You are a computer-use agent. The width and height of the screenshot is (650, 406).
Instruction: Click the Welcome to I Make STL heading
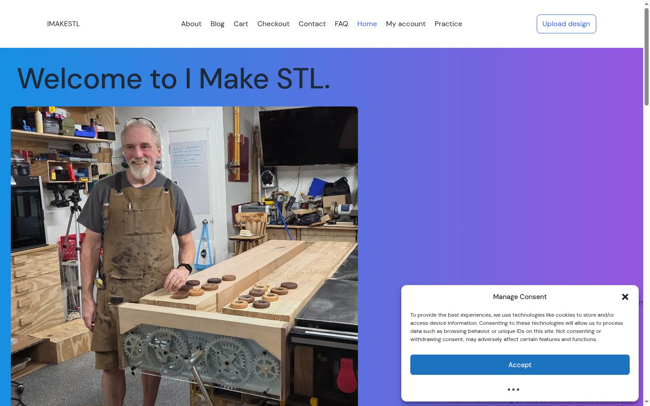[174, 78]
